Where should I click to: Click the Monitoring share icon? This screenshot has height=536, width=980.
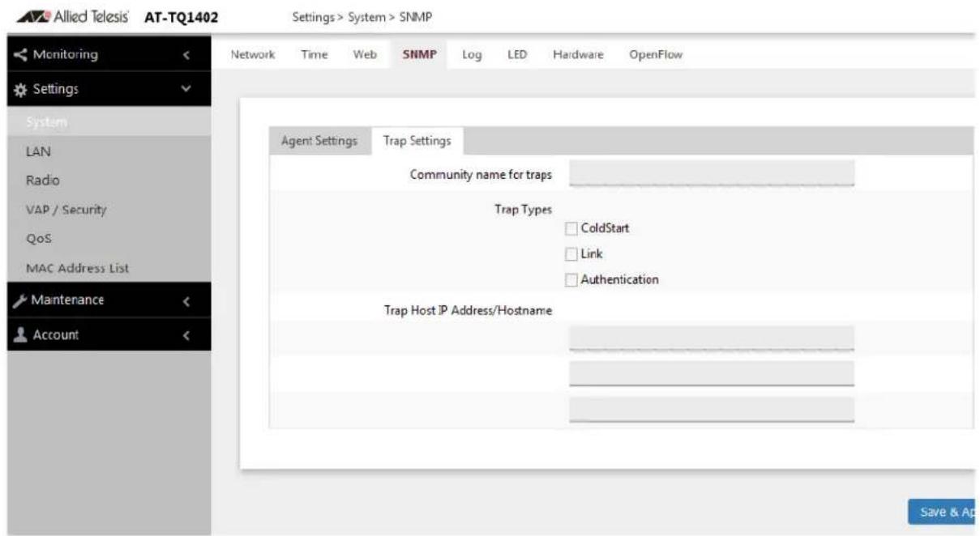(19, 55)
